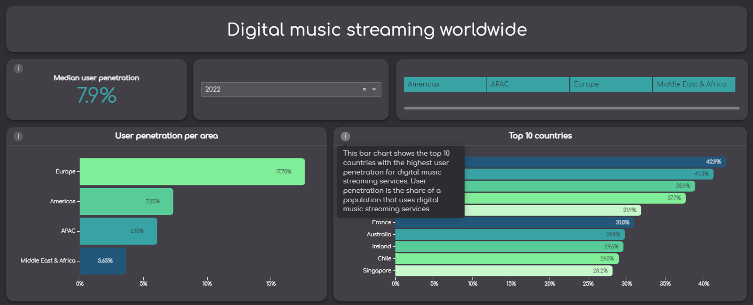Clear the 2022 selection with the x icon
This screenshot has height=305, width=753.
364,89
